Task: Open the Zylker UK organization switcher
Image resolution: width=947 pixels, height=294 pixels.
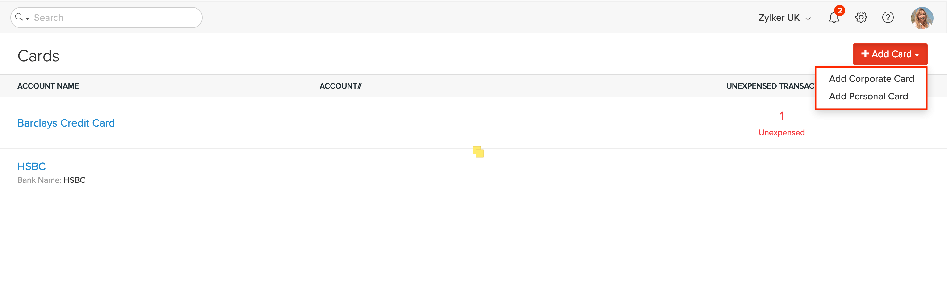Action: pyautogui.click(x=784, y=18)
